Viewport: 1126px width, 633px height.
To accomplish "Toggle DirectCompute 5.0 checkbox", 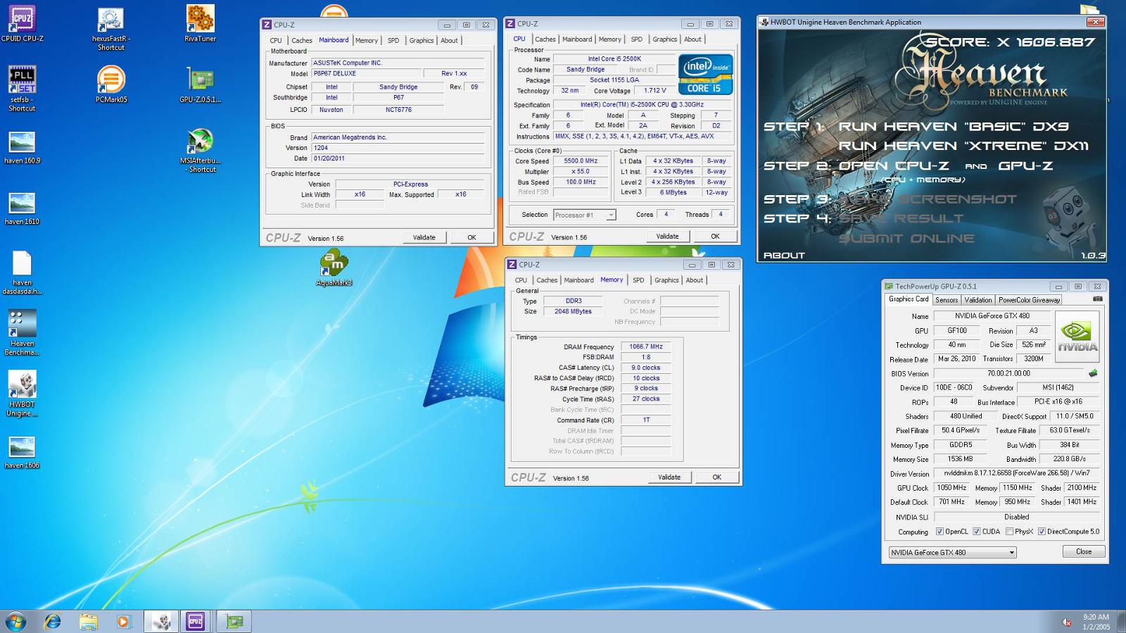I will click(1042, 532).
